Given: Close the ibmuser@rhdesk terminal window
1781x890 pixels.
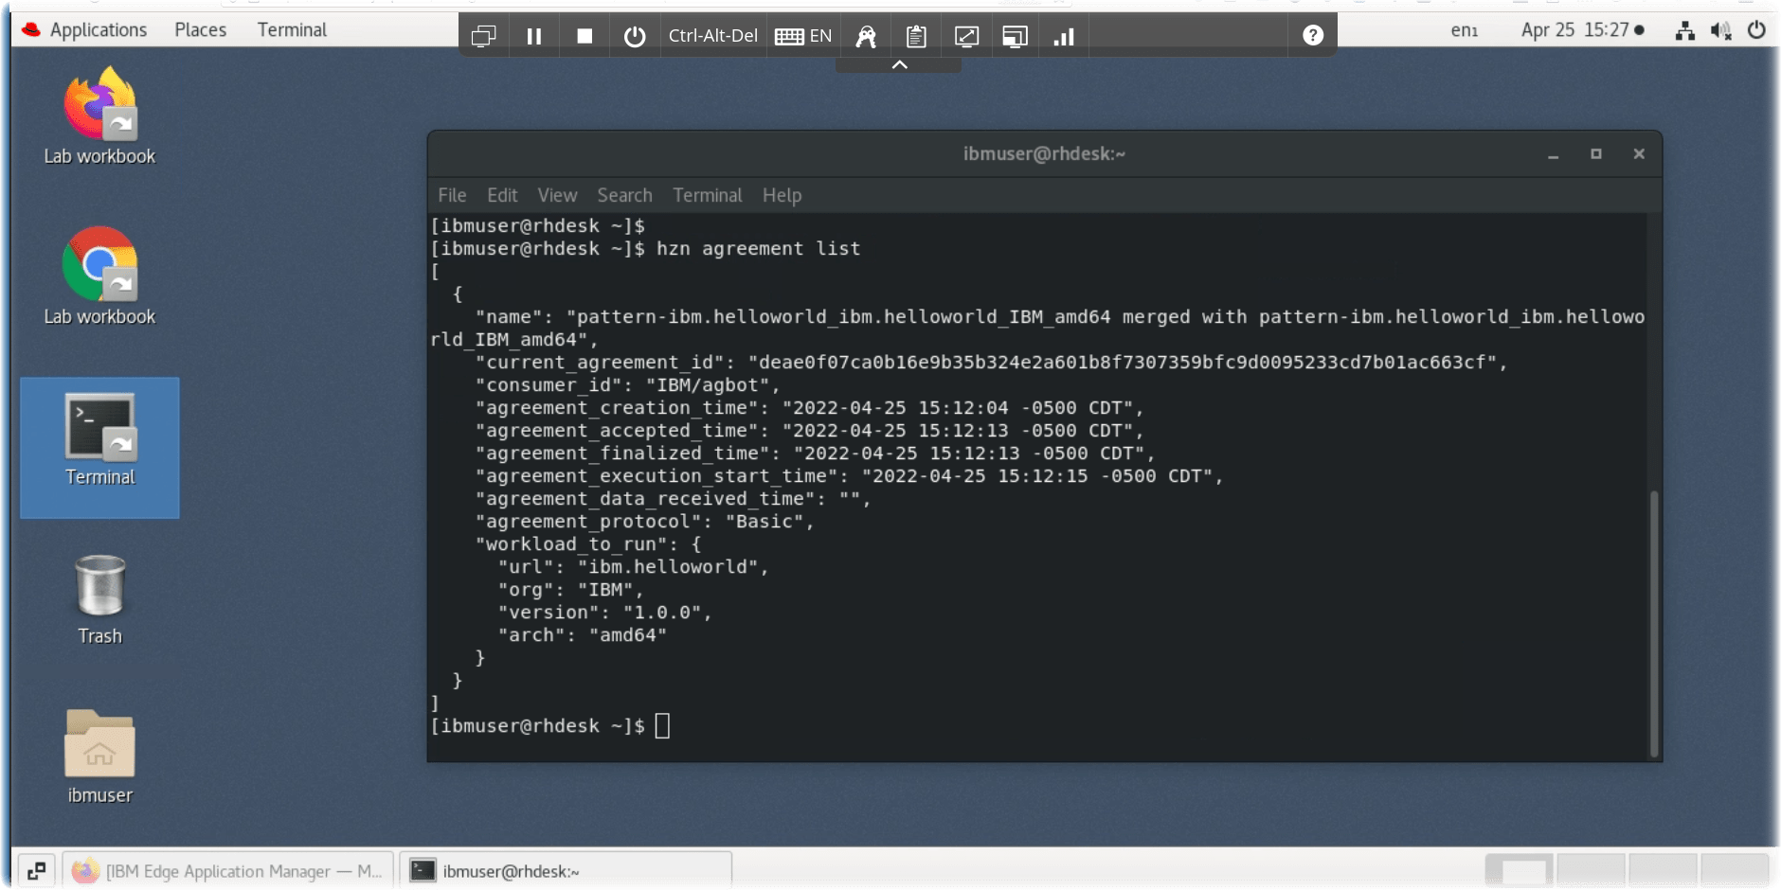Looking at the screenshot, I should [1639, 154].
